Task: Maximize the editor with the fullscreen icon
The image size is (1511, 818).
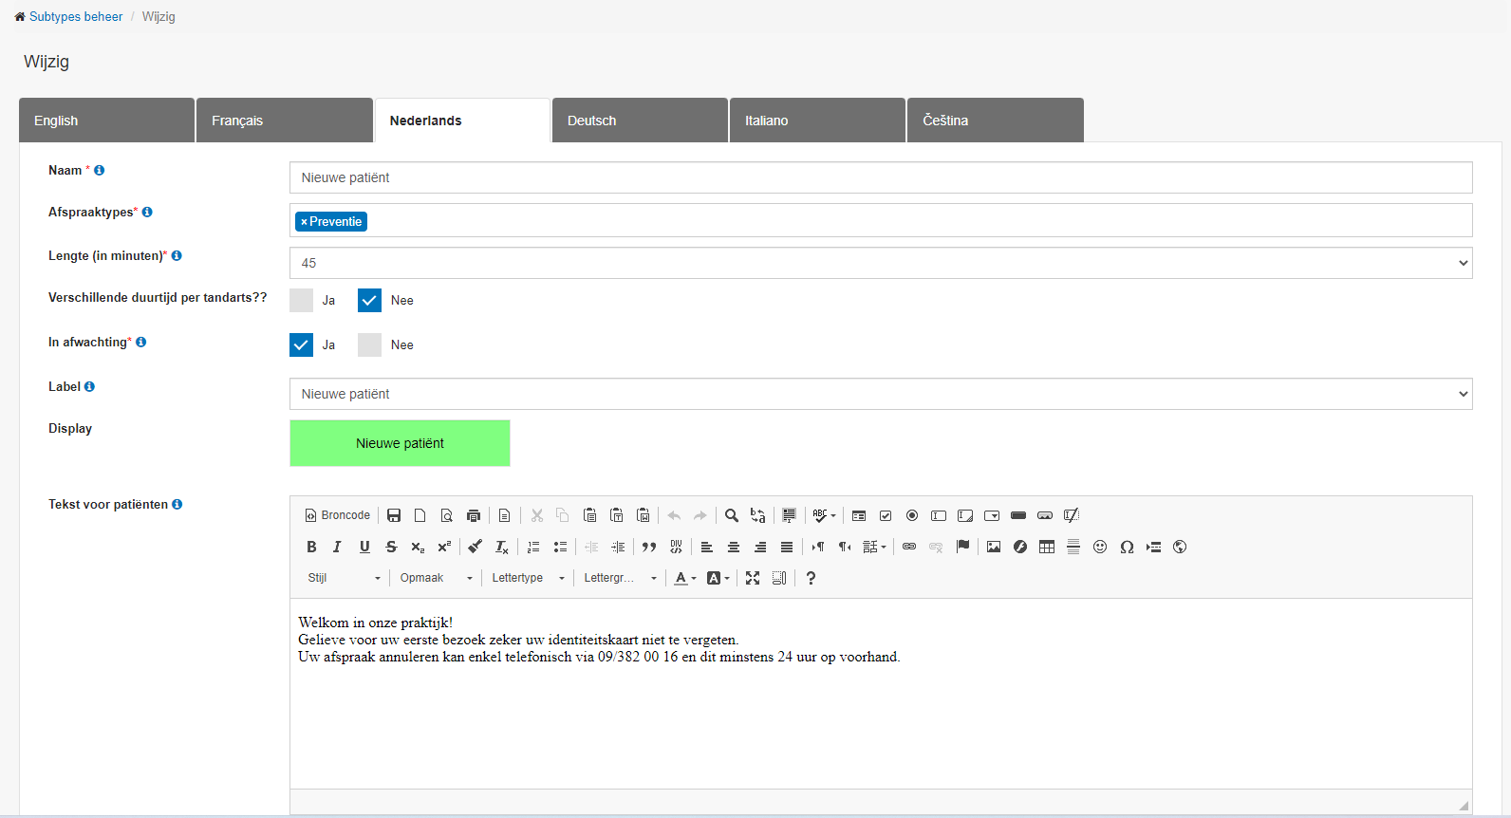Action: 753,578
